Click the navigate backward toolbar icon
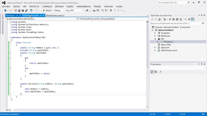207x116 pixels. tap(5, 11)
